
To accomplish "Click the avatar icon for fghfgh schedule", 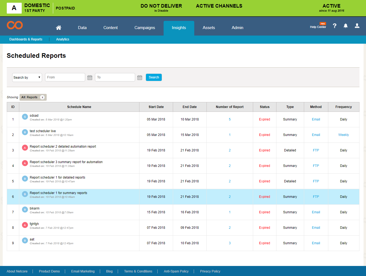I will pyautogui.click(x=25, y=225).
